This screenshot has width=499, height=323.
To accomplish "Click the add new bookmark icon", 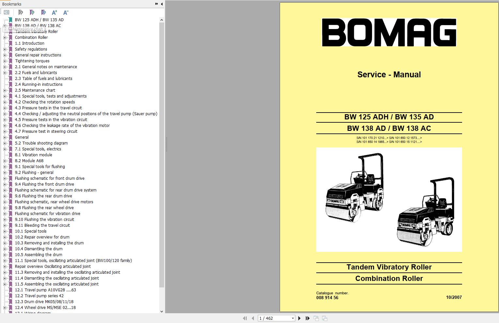I will click(32, 12).
